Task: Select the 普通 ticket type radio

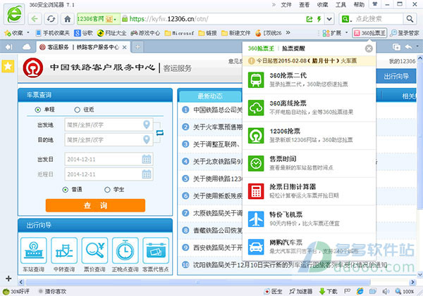Action: (66, 190)
